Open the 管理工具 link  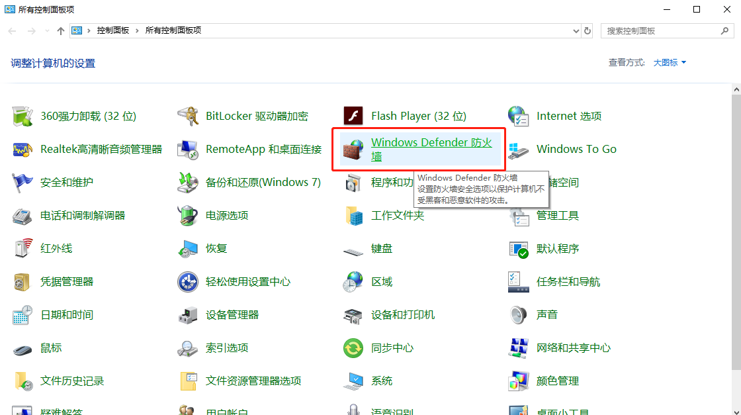pyautogui.click(x=558, y=216)
